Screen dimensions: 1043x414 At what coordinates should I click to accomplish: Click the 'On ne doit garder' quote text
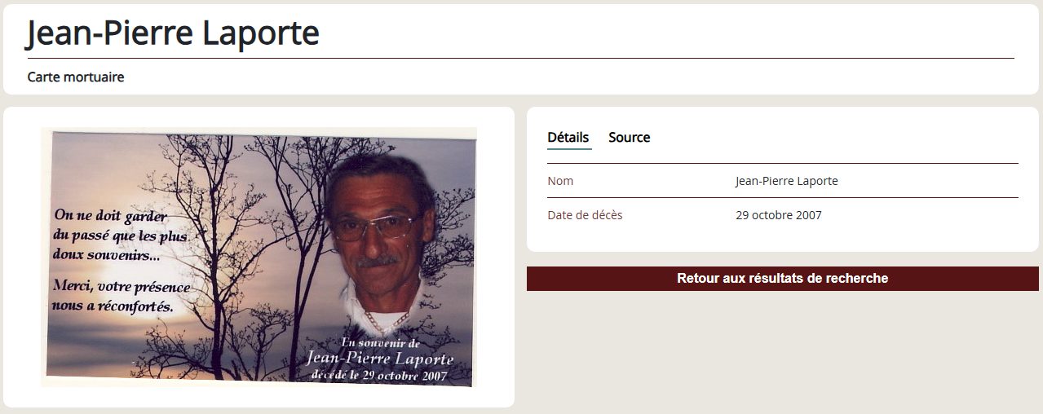pos(111,217)
